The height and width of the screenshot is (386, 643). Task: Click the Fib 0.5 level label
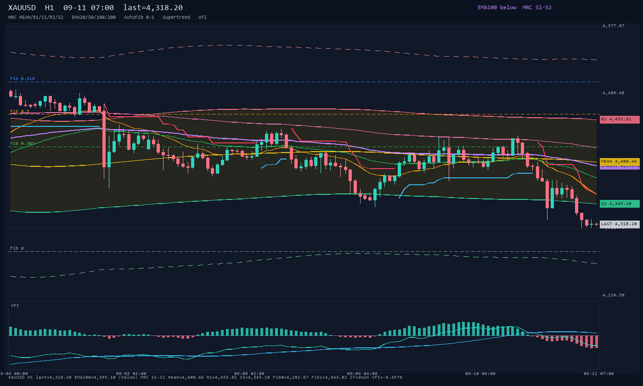[x=20, y=111]
